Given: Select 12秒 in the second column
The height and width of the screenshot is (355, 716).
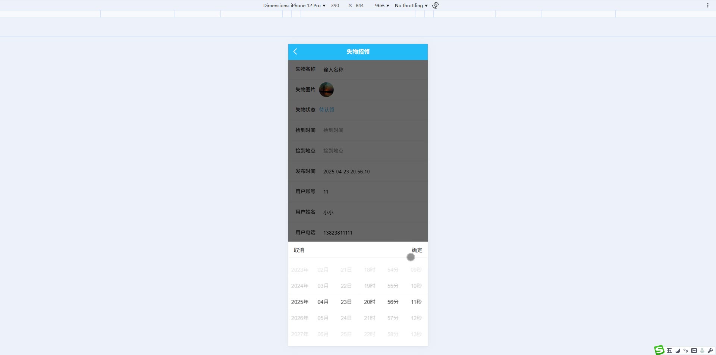Looking at the screenshot, I should 416,318.
